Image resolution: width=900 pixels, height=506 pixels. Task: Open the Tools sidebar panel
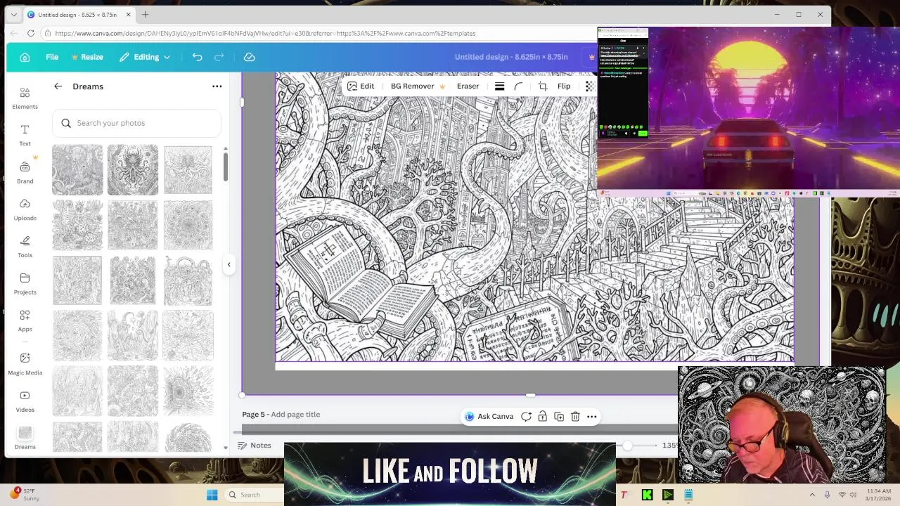(x=25, y=247)
